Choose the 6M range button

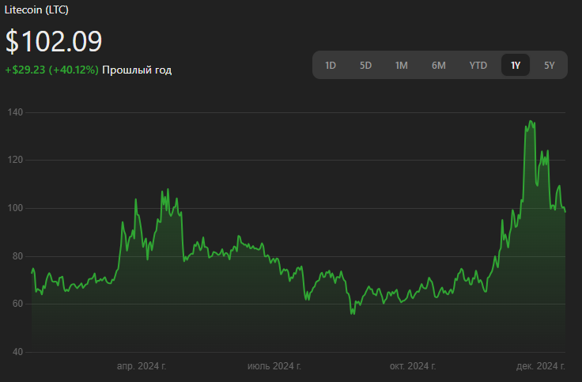click(438, 66)
